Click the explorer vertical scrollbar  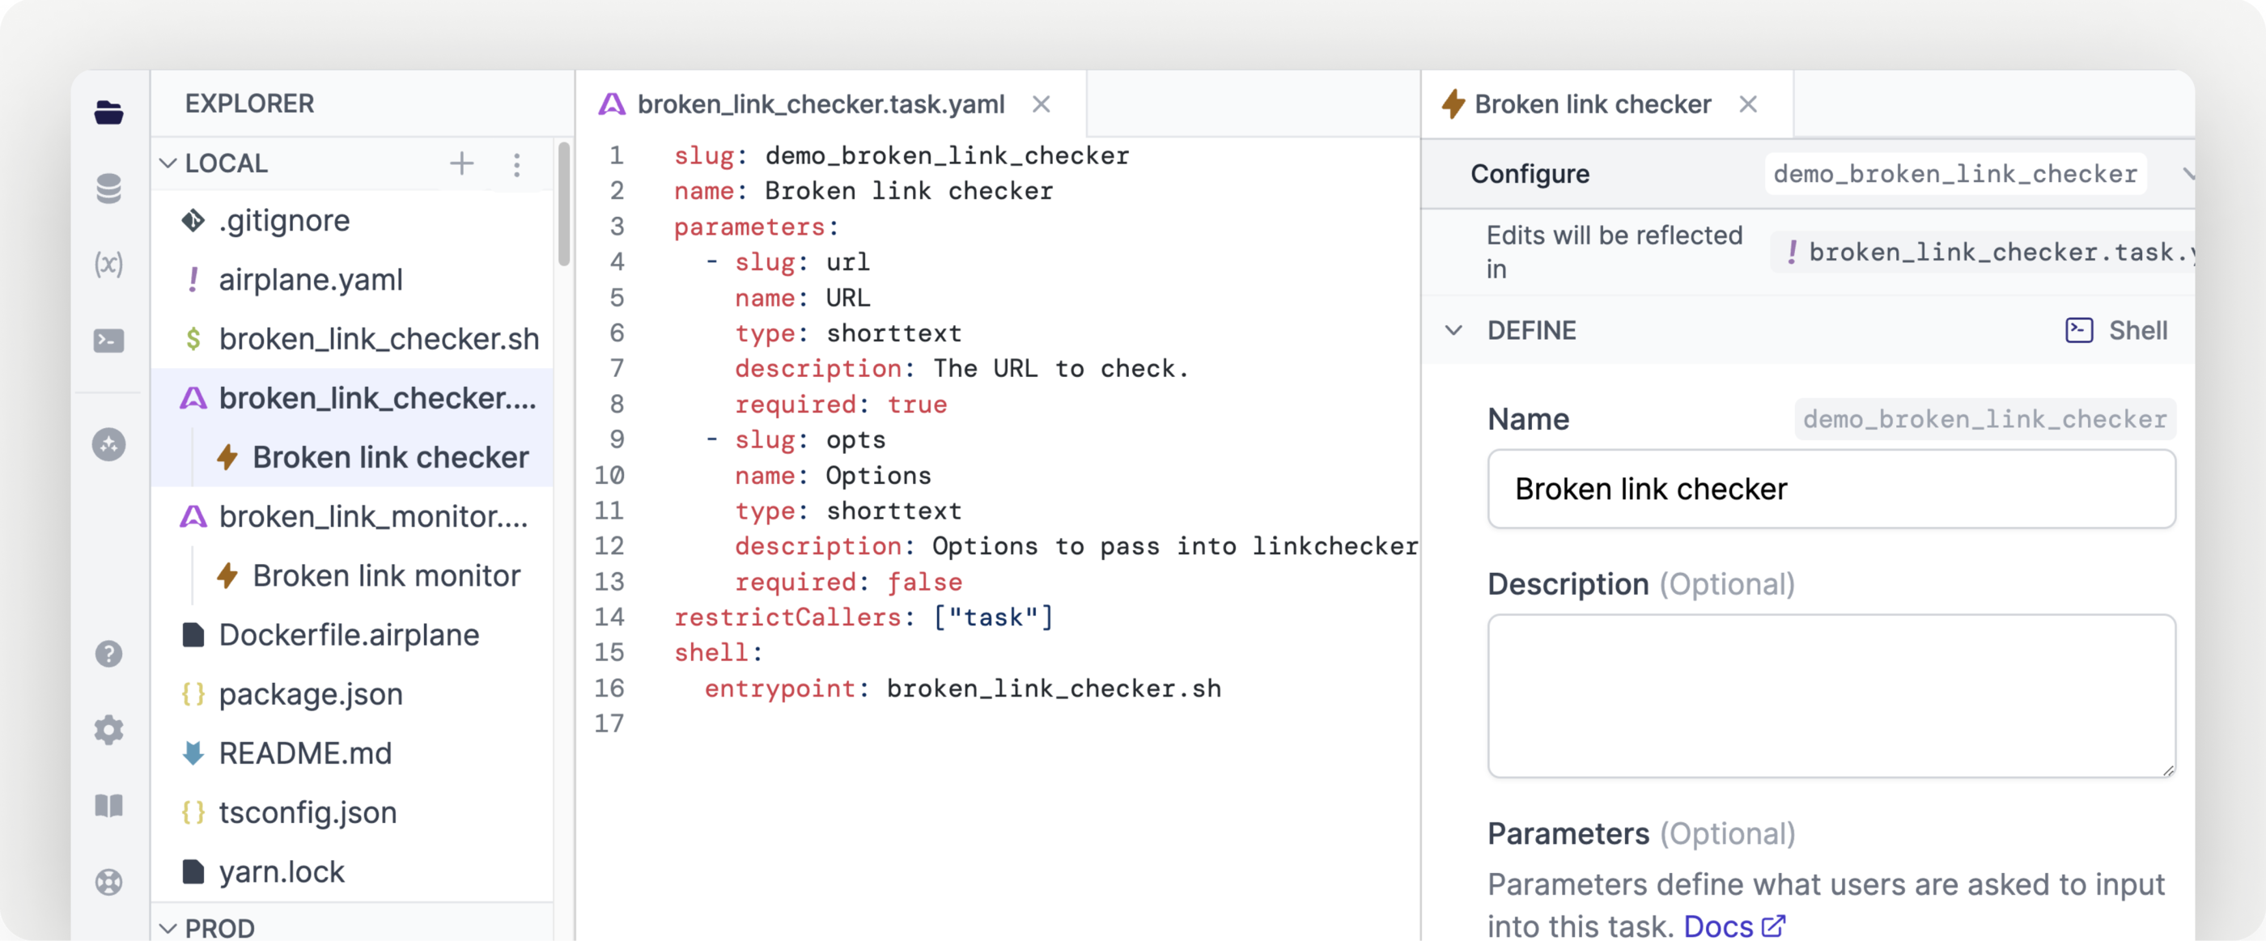(x=563, y=205)
